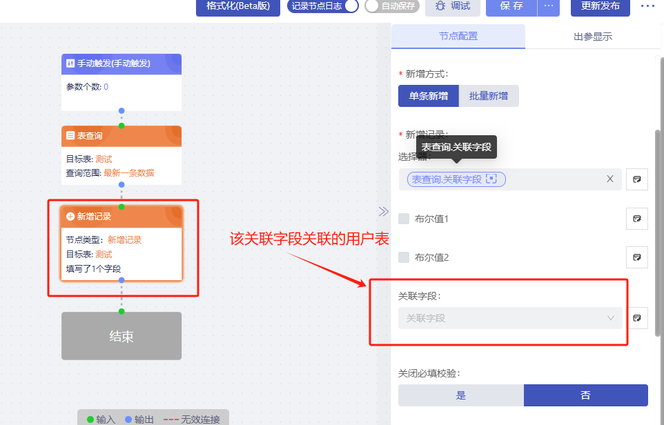Select the 节点配置 tab
The image size is (664, 425).
click(x=458, y=37)
